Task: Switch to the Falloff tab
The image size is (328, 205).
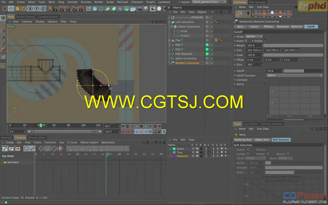Action: tap(311, 27)
